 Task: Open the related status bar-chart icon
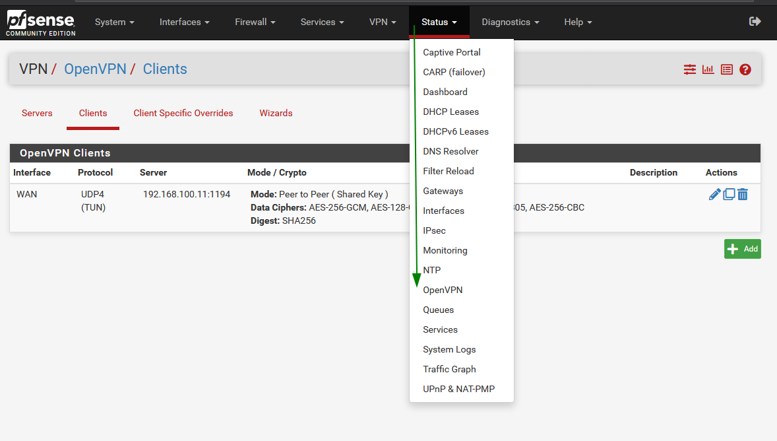pos(708,69)
